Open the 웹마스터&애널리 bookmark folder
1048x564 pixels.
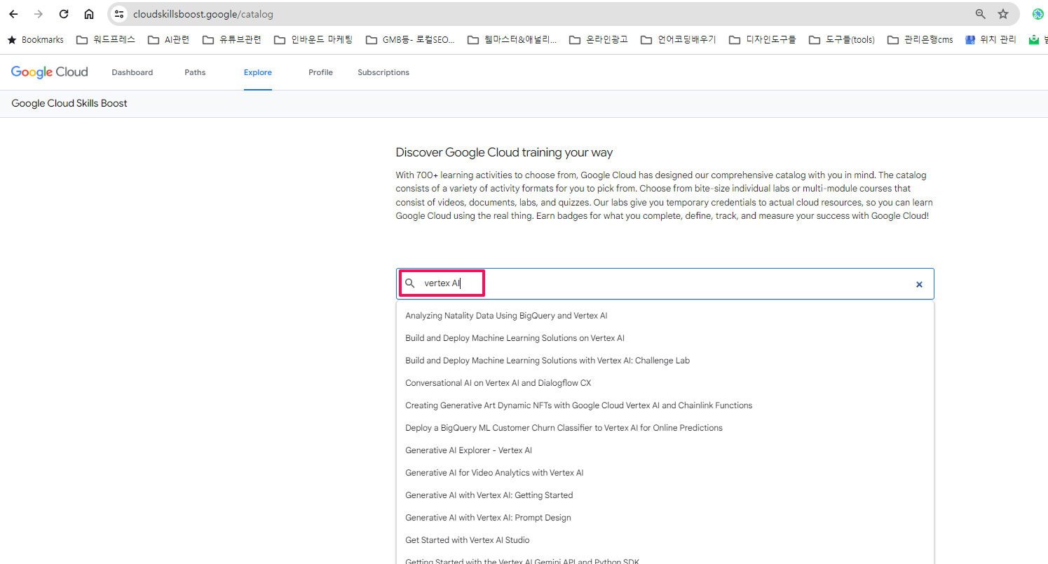(512, 40)
